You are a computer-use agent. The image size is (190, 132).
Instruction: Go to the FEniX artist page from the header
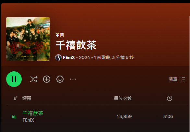[69, 57]
